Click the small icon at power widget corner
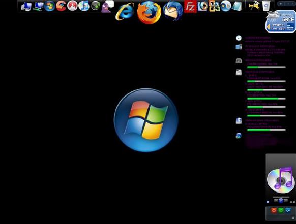The width and height of the screenshot is (296, 224). [x=293, y=218]
